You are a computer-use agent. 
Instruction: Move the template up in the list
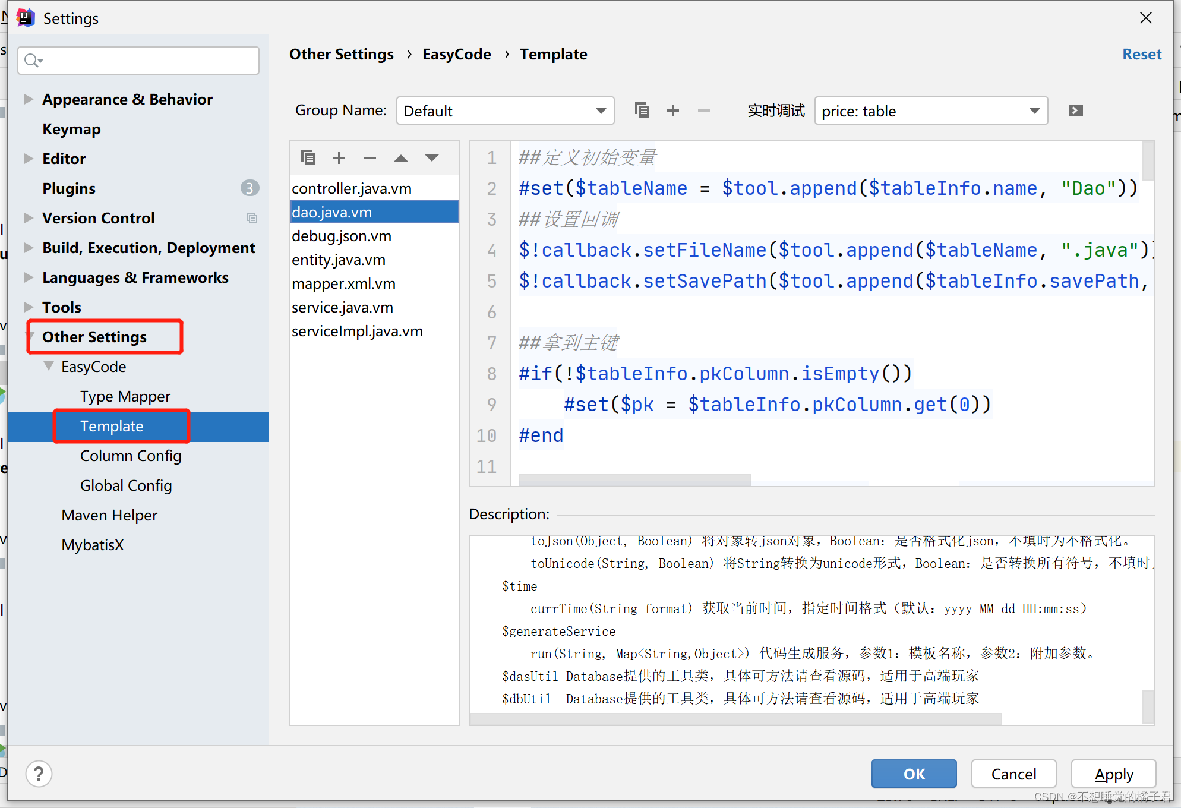[401, 158]
